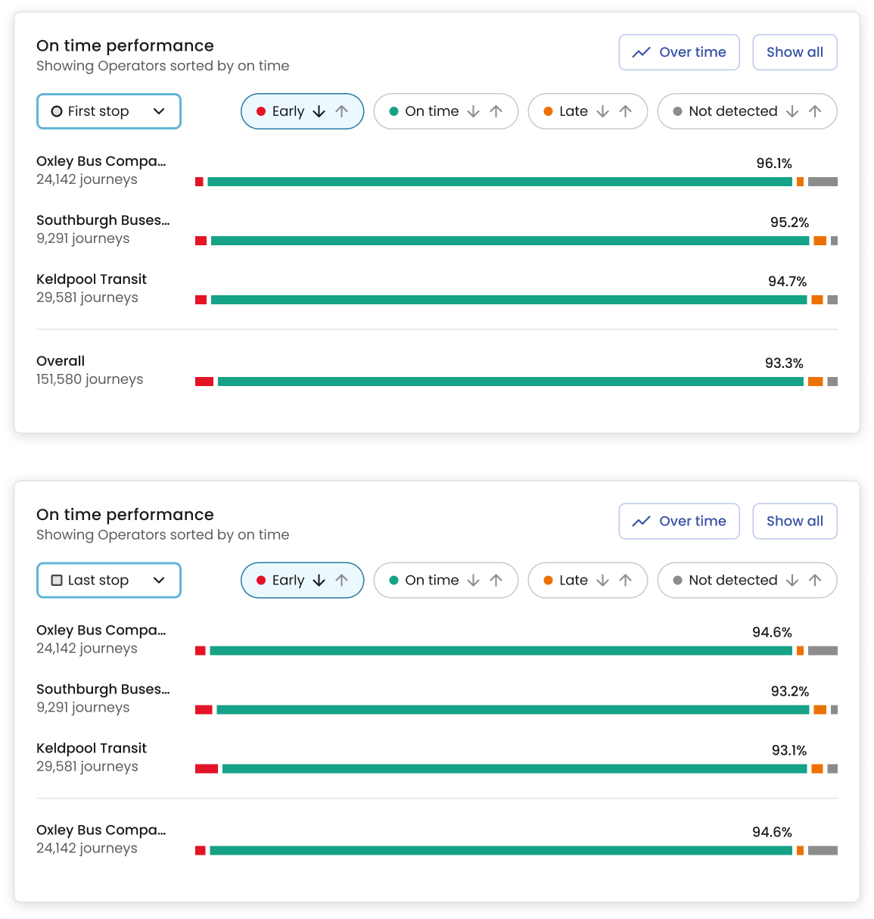874x919 pixels.
Task: Sort Early ascending in First stop panel
Action: point(342,111)
